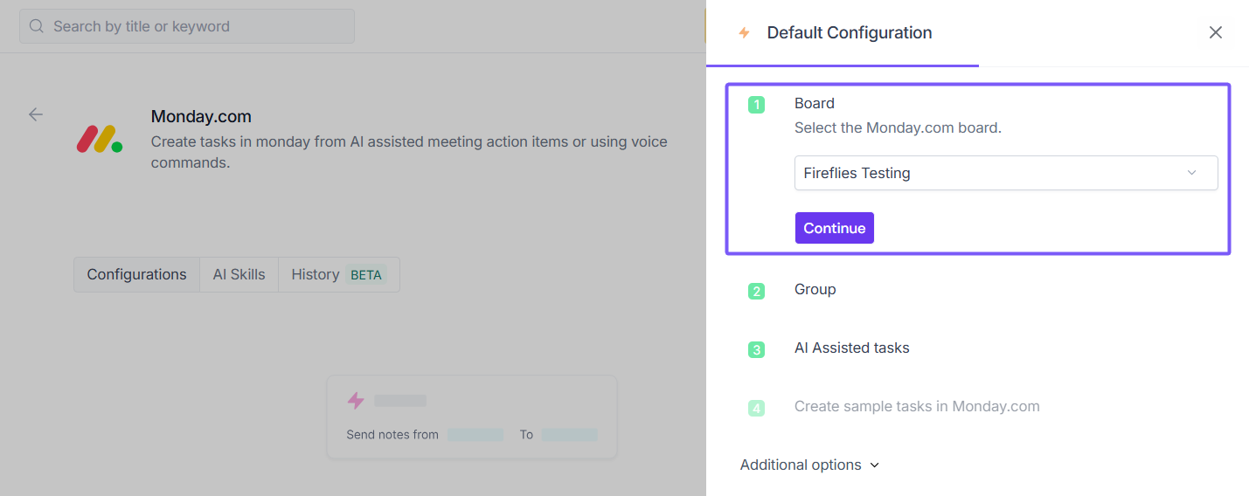
Task: Click the step 4 number badge
Action: 756,408
